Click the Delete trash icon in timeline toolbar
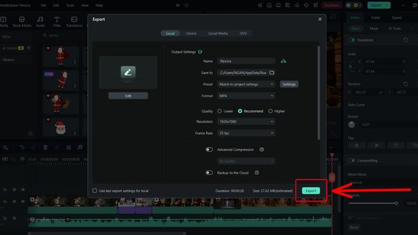This screenshot has height=235, width=418. (45, 147)
